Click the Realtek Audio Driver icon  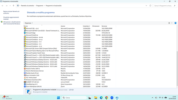[x=25, y=73]
